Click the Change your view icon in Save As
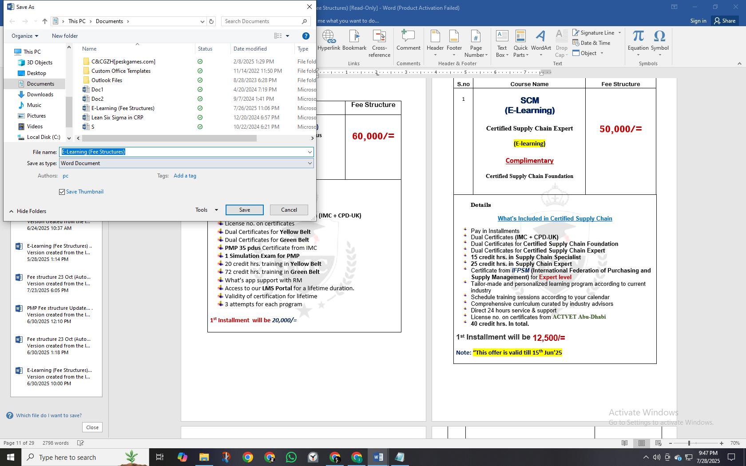Viewport: 746px width, 466px height. point(278,36)
